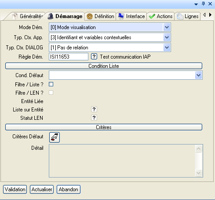Toggle the Filtre / LEN checkbox
This screenshot has height=200, width=215.
point(51,93)
